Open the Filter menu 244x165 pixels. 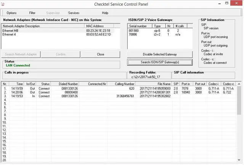pos(32,13)
